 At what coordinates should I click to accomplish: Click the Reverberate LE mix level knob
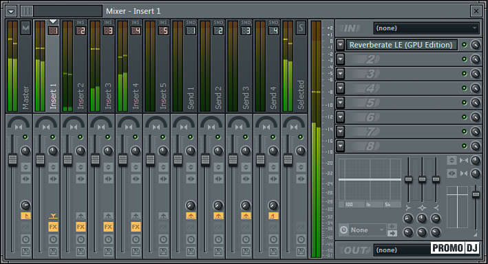point(475,45)
